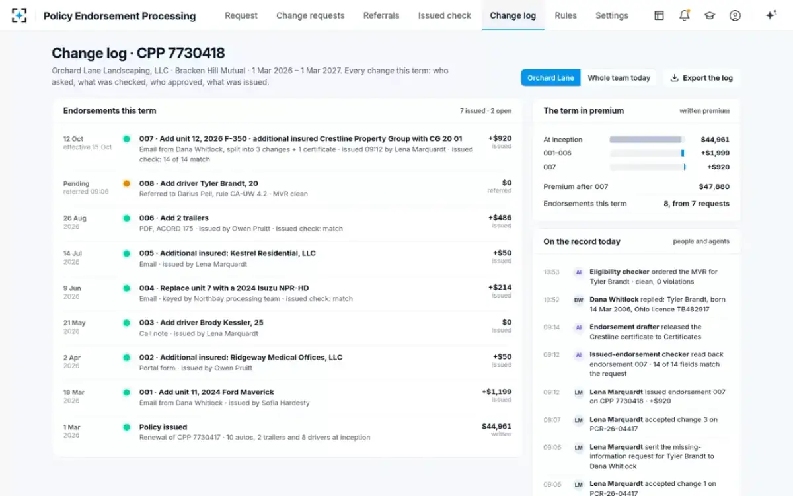
Task: Click the green status dot for endorsement 004
Action: (126, 288)
